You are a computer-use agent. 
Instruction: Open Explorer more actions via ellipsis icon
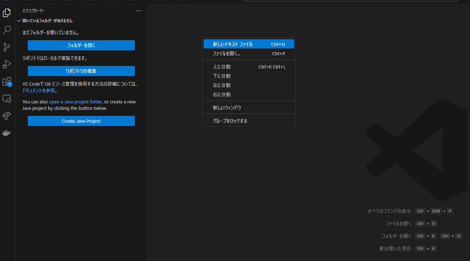139,11
